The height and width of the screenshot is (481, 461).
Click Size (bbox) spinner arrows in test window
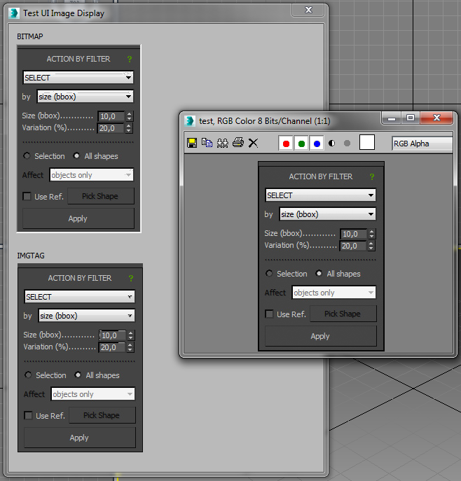coord(372,234)
